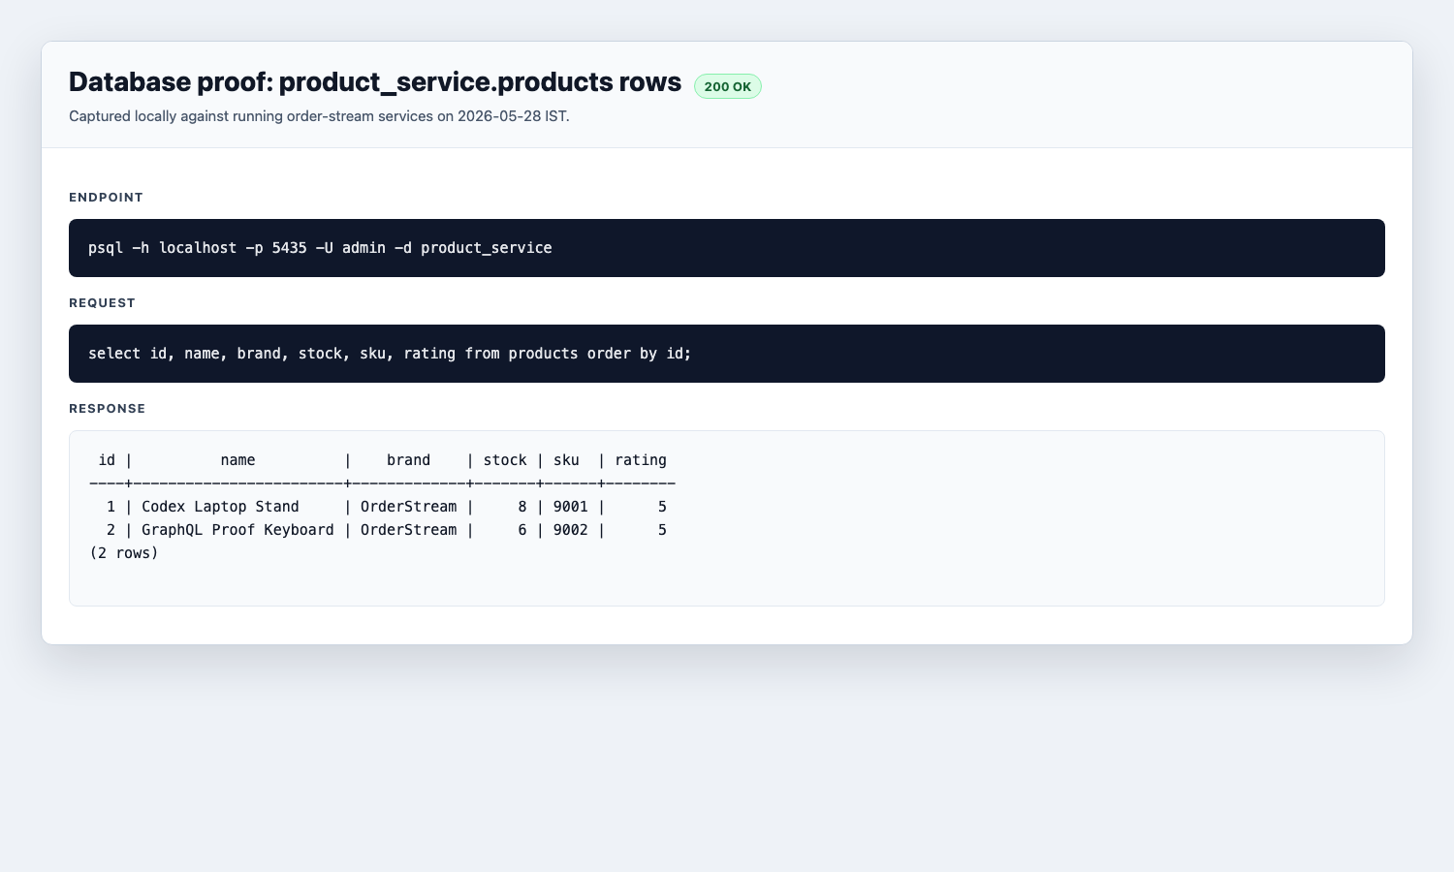This screenshot has height=872, width=1454.
Task: Click the stock value 8
Action: tap(522, 507)
